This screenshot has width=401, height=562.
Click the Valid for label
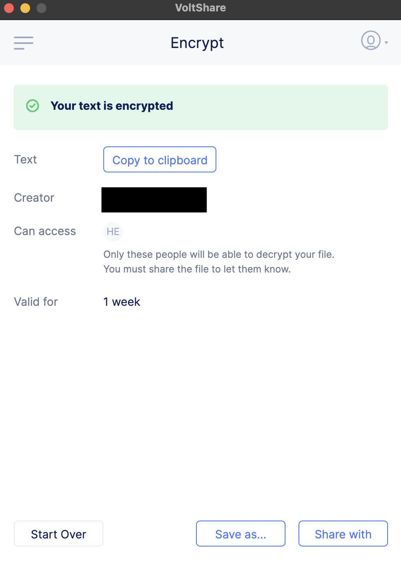[x=36, y=302]
